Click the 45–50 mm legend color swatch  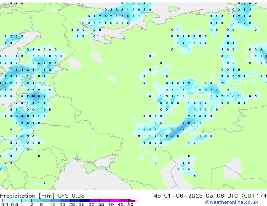pos(124,201)
